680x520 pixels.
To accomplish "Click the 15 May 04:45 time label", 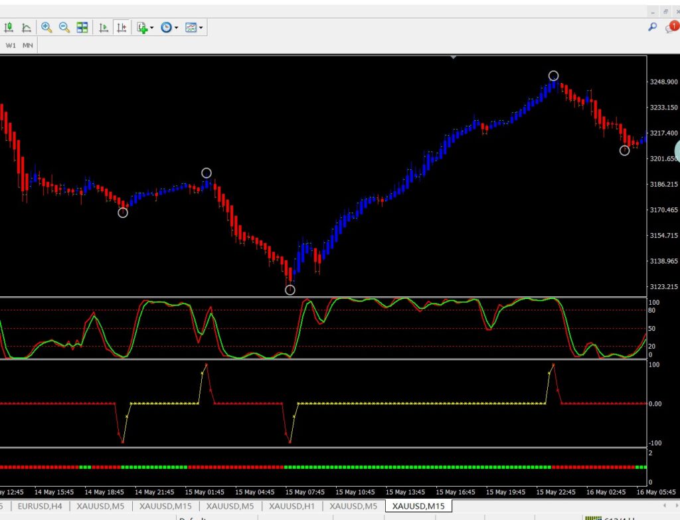I will (255, 492).
